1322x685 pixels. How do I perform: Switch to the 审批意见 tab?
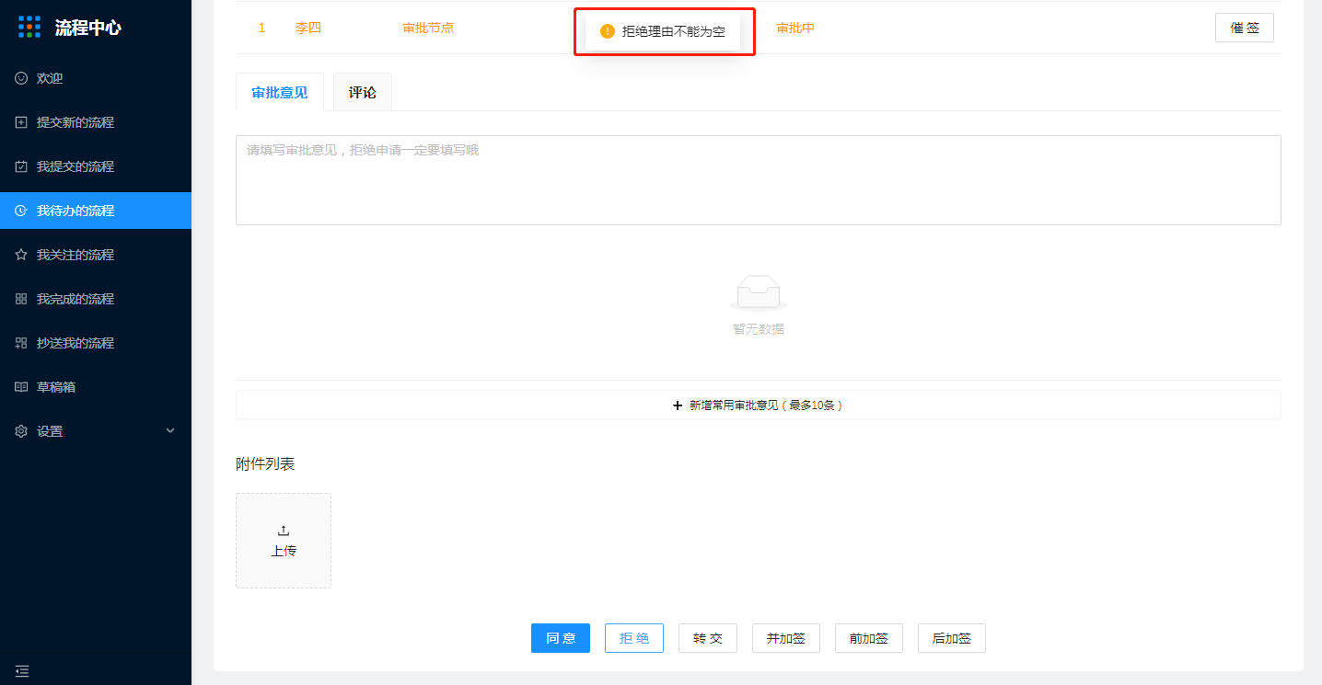(x=280, y=92)
